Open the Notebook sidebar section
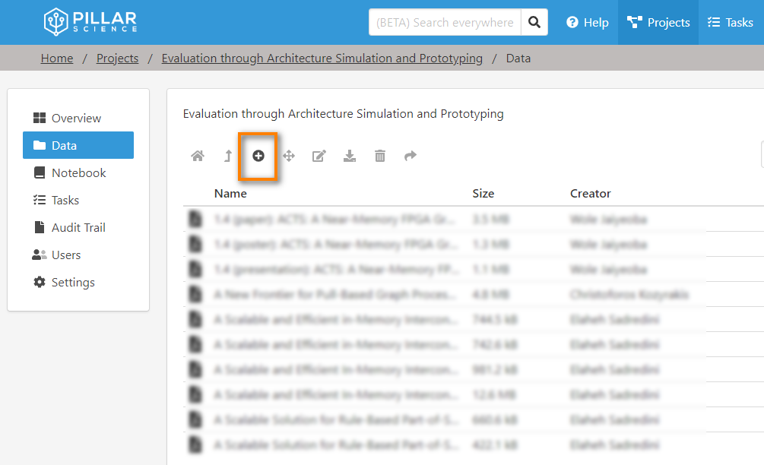 coord(78,173)
